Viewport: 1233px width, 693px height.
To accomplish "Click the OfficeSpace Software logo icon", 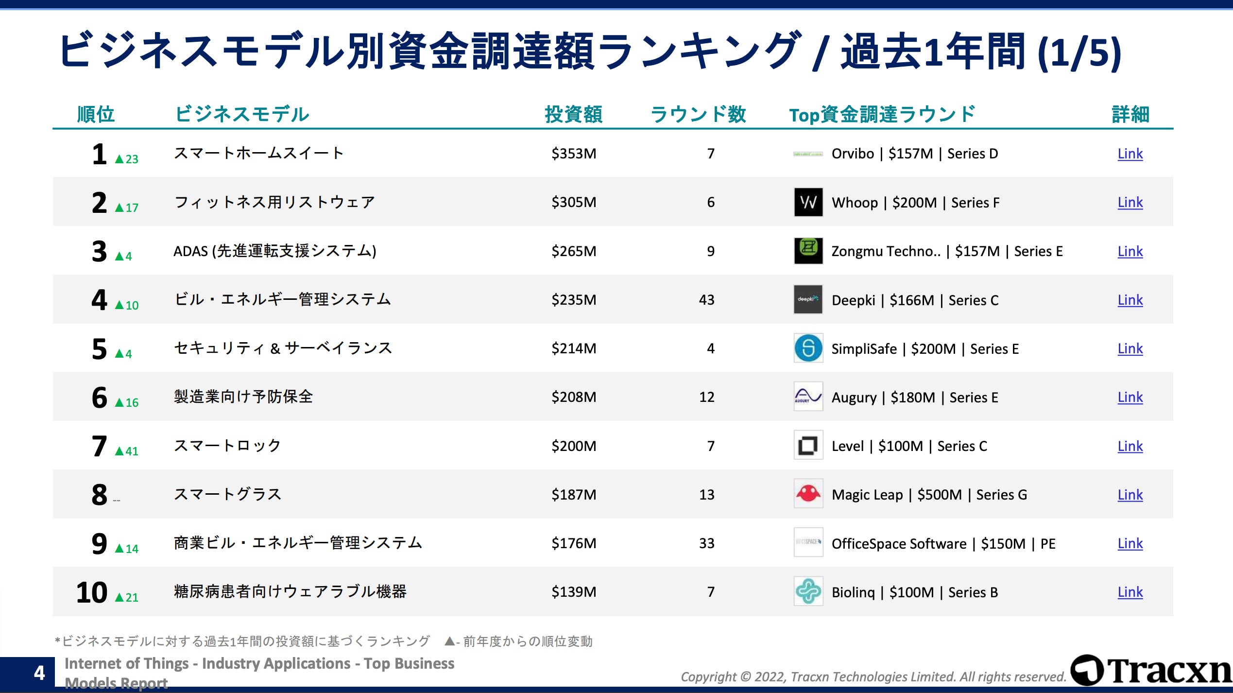I will pyautogui.click(x=808, y=542).
